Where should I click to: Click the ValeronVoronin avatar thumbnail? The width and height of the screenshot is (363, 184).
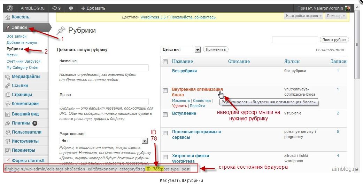347,8
